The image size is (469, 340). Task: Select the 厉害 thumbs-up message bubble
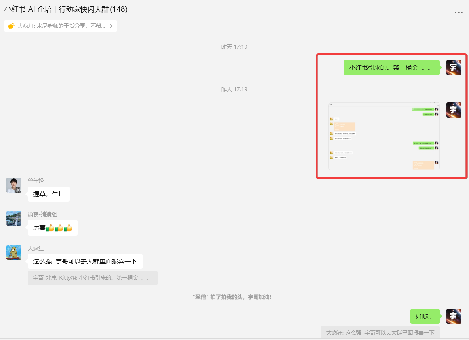click(53, 228)
